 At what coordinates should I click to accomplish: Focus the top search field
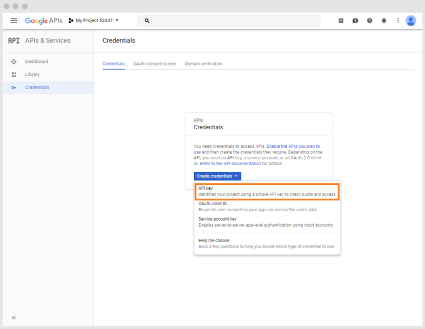point(229,20)
